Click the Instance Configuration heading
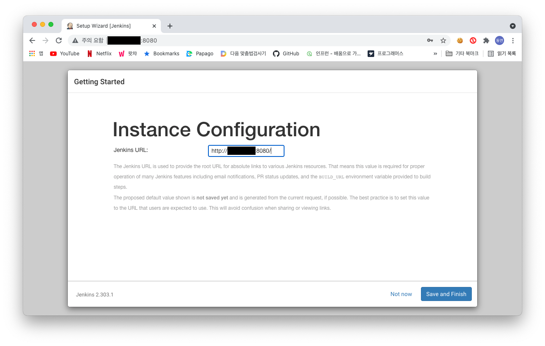Viewport: 545px width, 346px height. click(216, 130)
